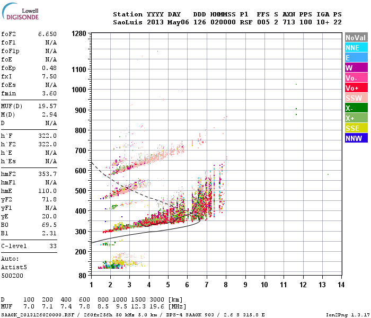Viewport: 371px width, 318px height.
Task: Click the 500200 code under Artist5
Action: point(12,276)
